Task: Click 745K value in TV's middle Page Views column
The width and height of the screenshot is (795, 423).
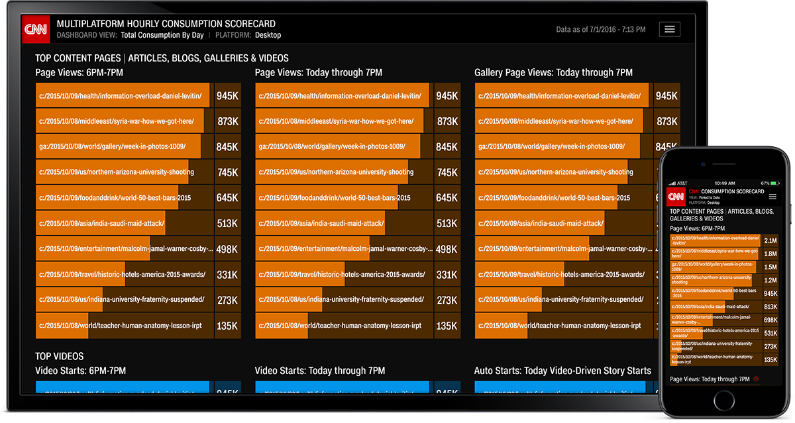Action: (x=447, y=173)
